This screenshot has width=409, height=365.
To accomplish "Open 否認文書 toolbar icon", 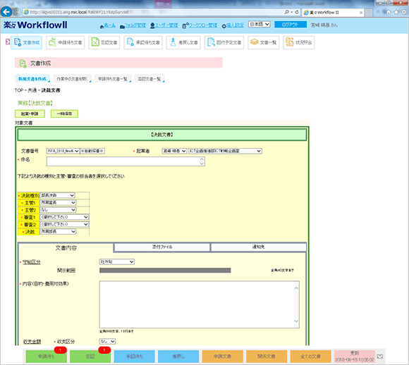I will point(95,42).
